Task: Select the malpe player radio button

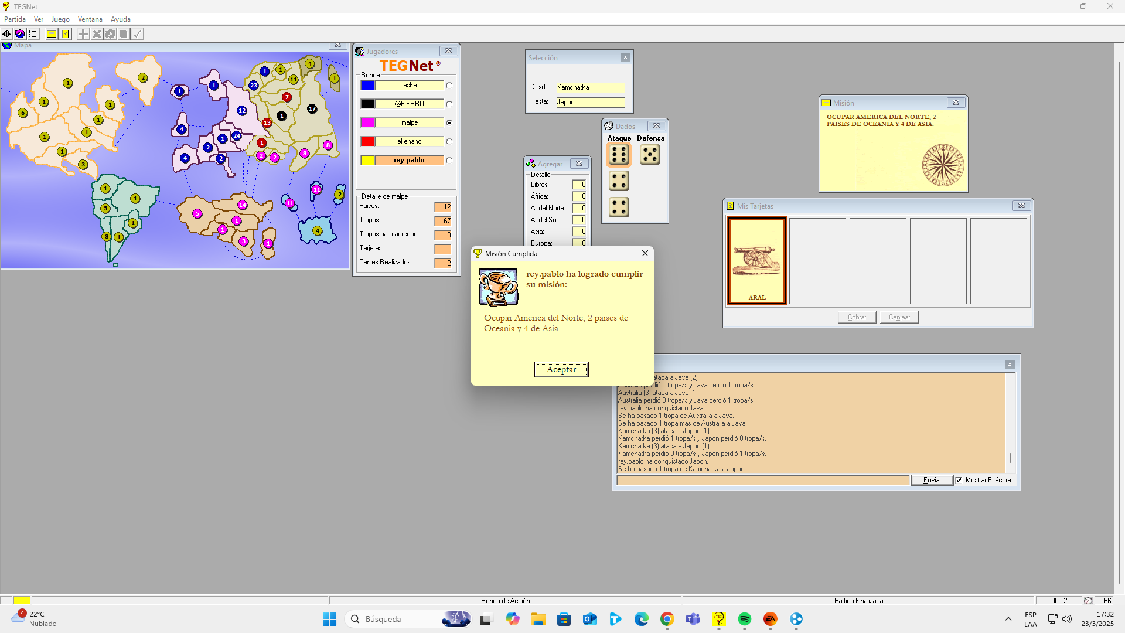Action: pos(449,123)
